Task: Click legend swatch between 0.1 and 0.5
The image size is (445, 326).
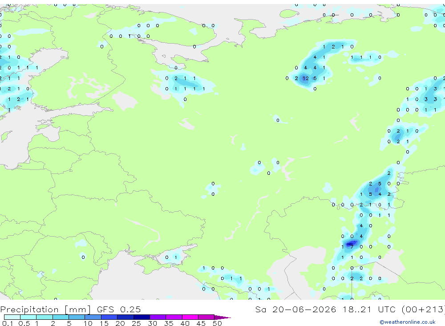Action: 12,317
